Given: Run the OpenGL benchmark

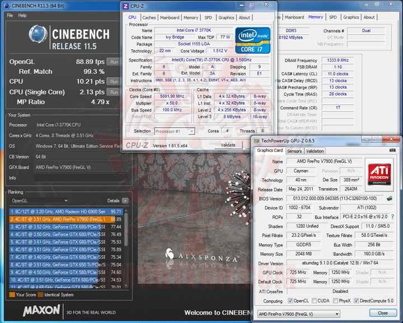Looking at the screenshot, I should (114, 62).
